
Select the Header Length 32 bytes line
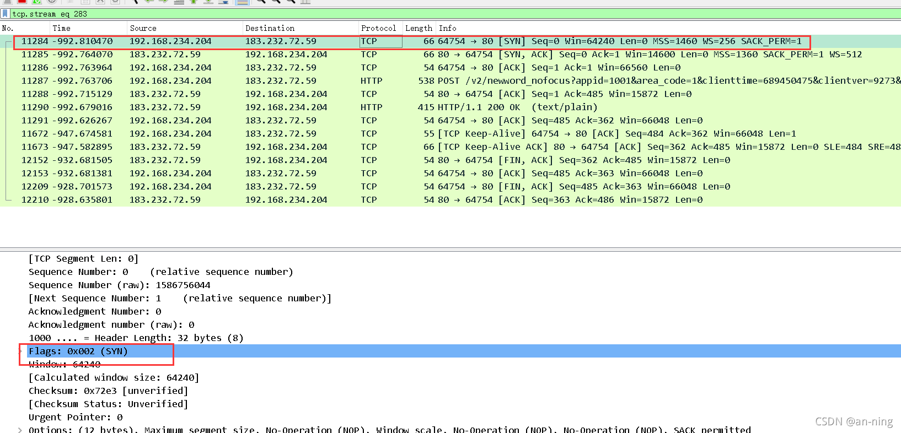(136, 338)
